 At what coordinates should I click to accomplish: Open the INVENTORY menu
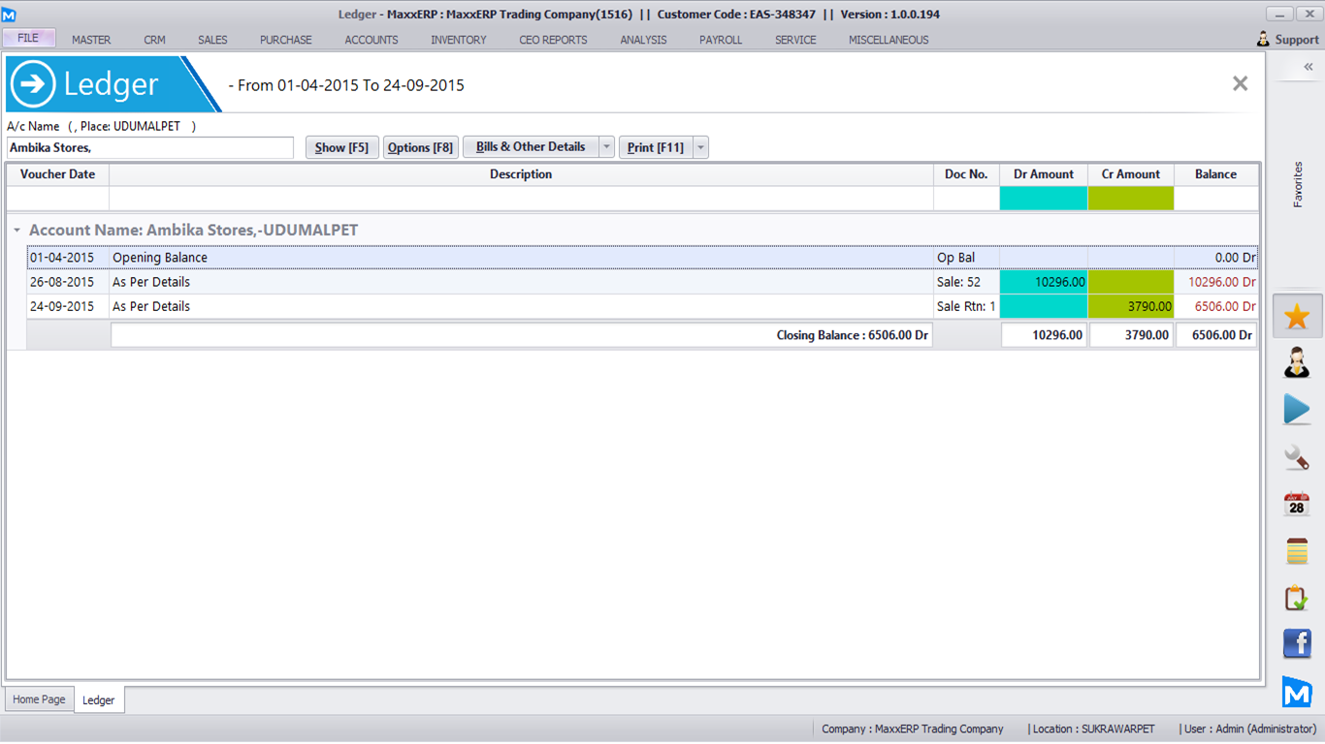[x=459, y=40]
